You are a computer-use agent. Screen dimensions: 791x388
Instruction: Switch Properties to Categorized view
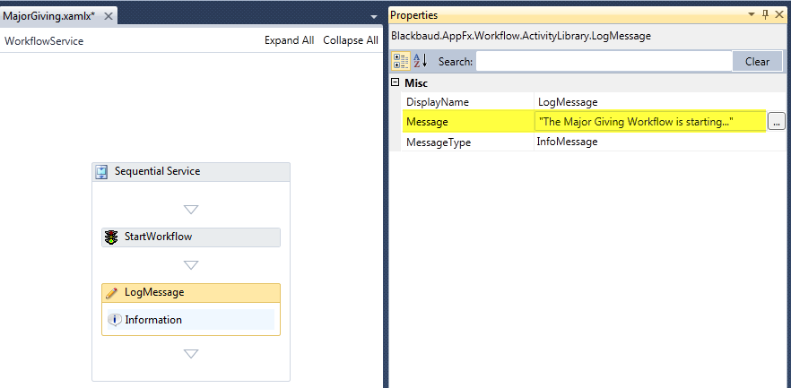[x=401, y=62]
